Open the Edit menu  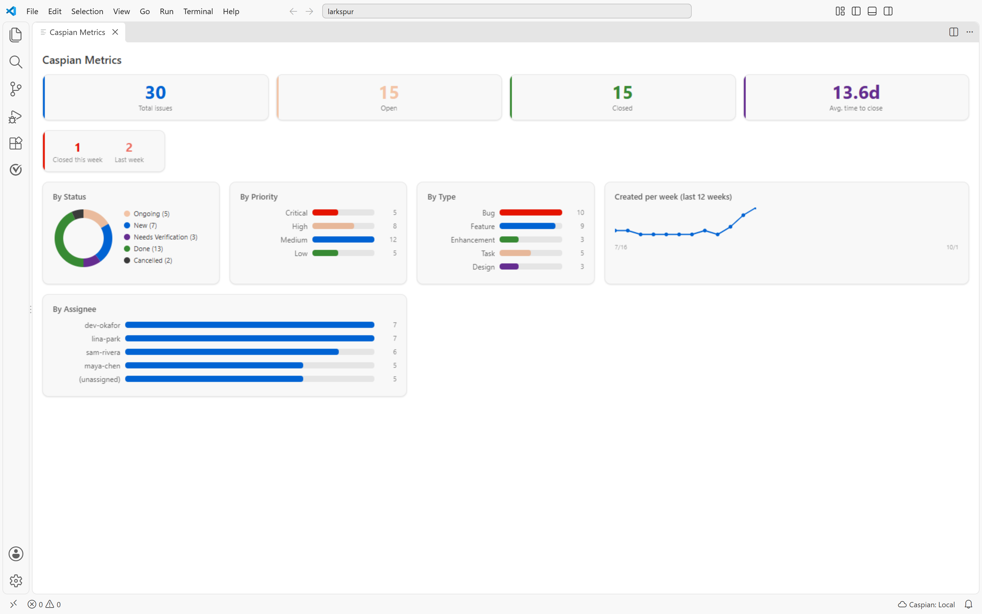pos(54,11)
